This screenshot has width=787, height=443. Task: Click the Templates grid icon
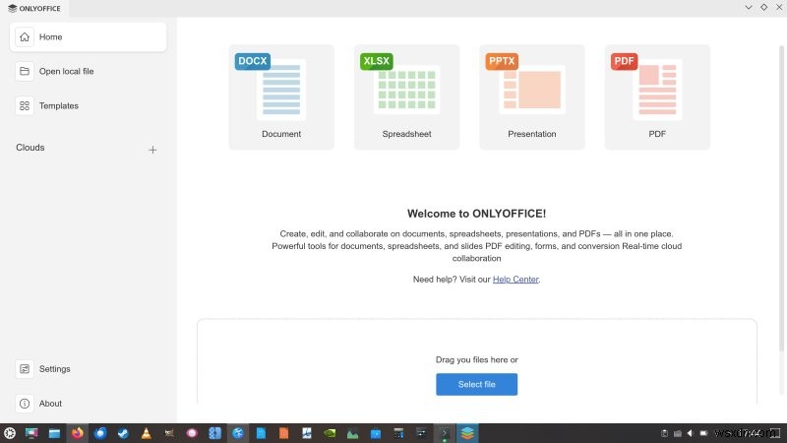(x=24, y=106)
